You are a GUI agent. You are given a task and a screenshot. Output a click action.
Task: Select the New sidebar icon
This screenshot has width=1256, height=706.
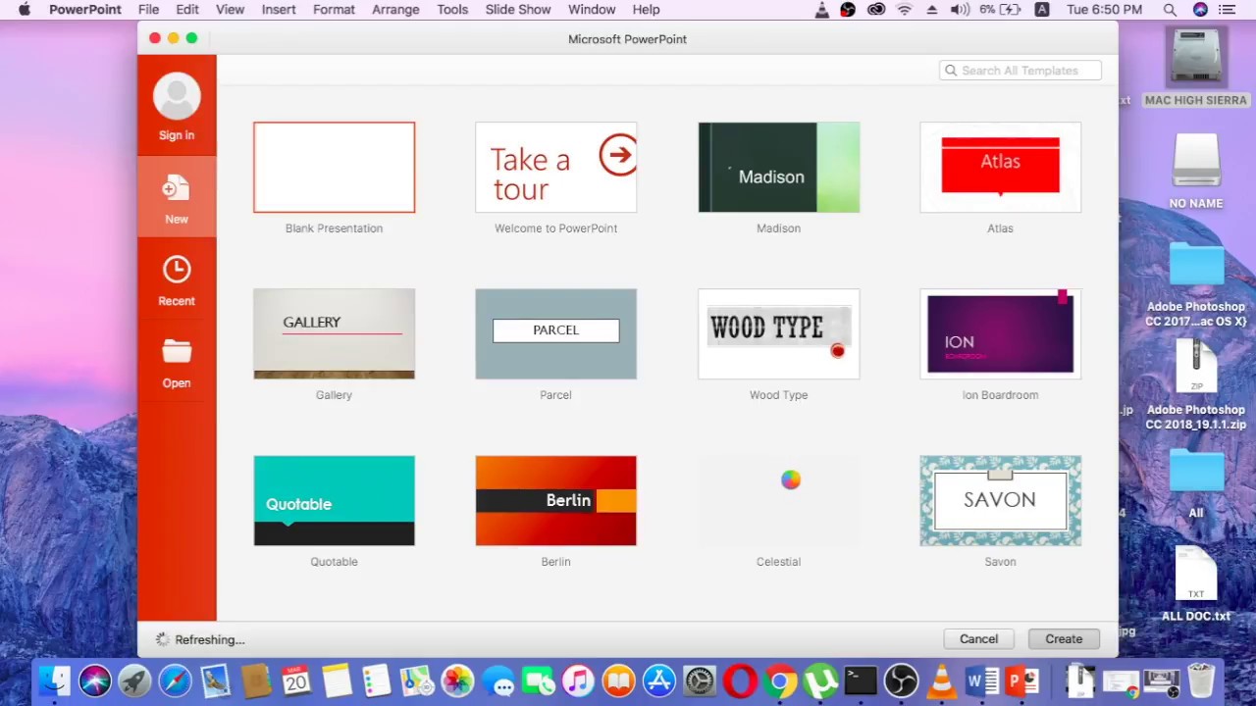(177, 188)
